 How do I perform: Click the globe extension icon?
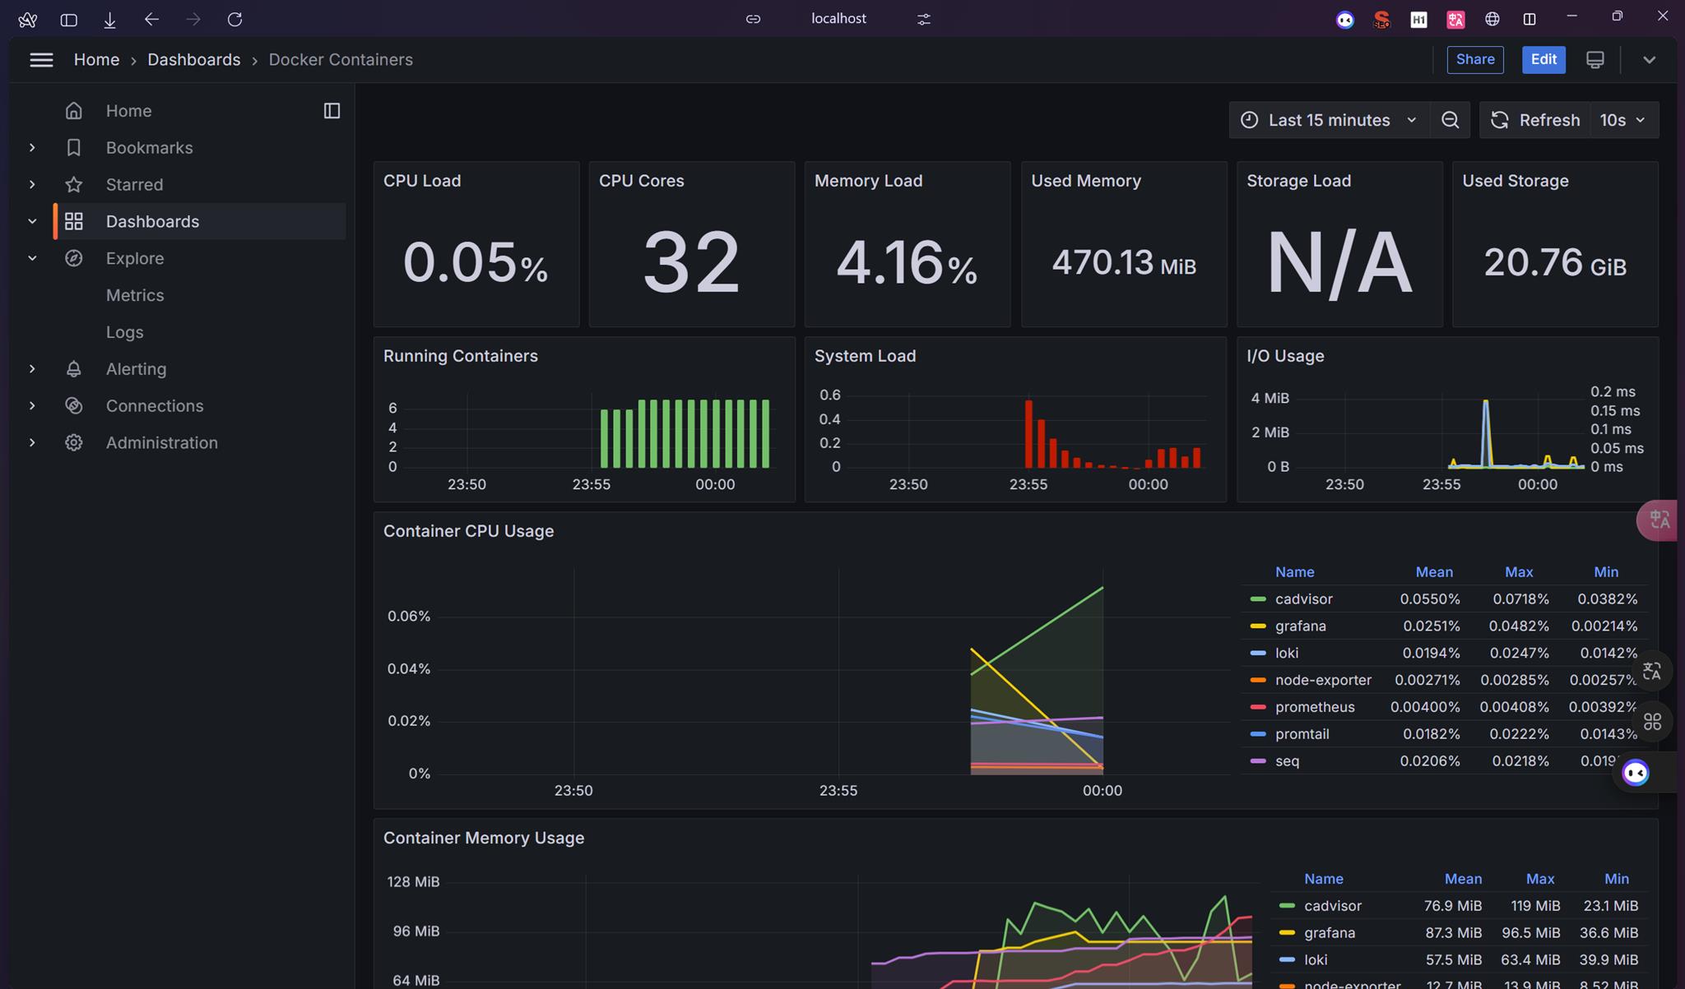tap(1492, 20)
